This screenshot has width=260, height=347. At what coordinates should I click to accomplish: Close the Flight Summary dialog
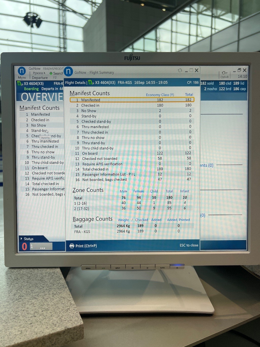tap(197, 70)
